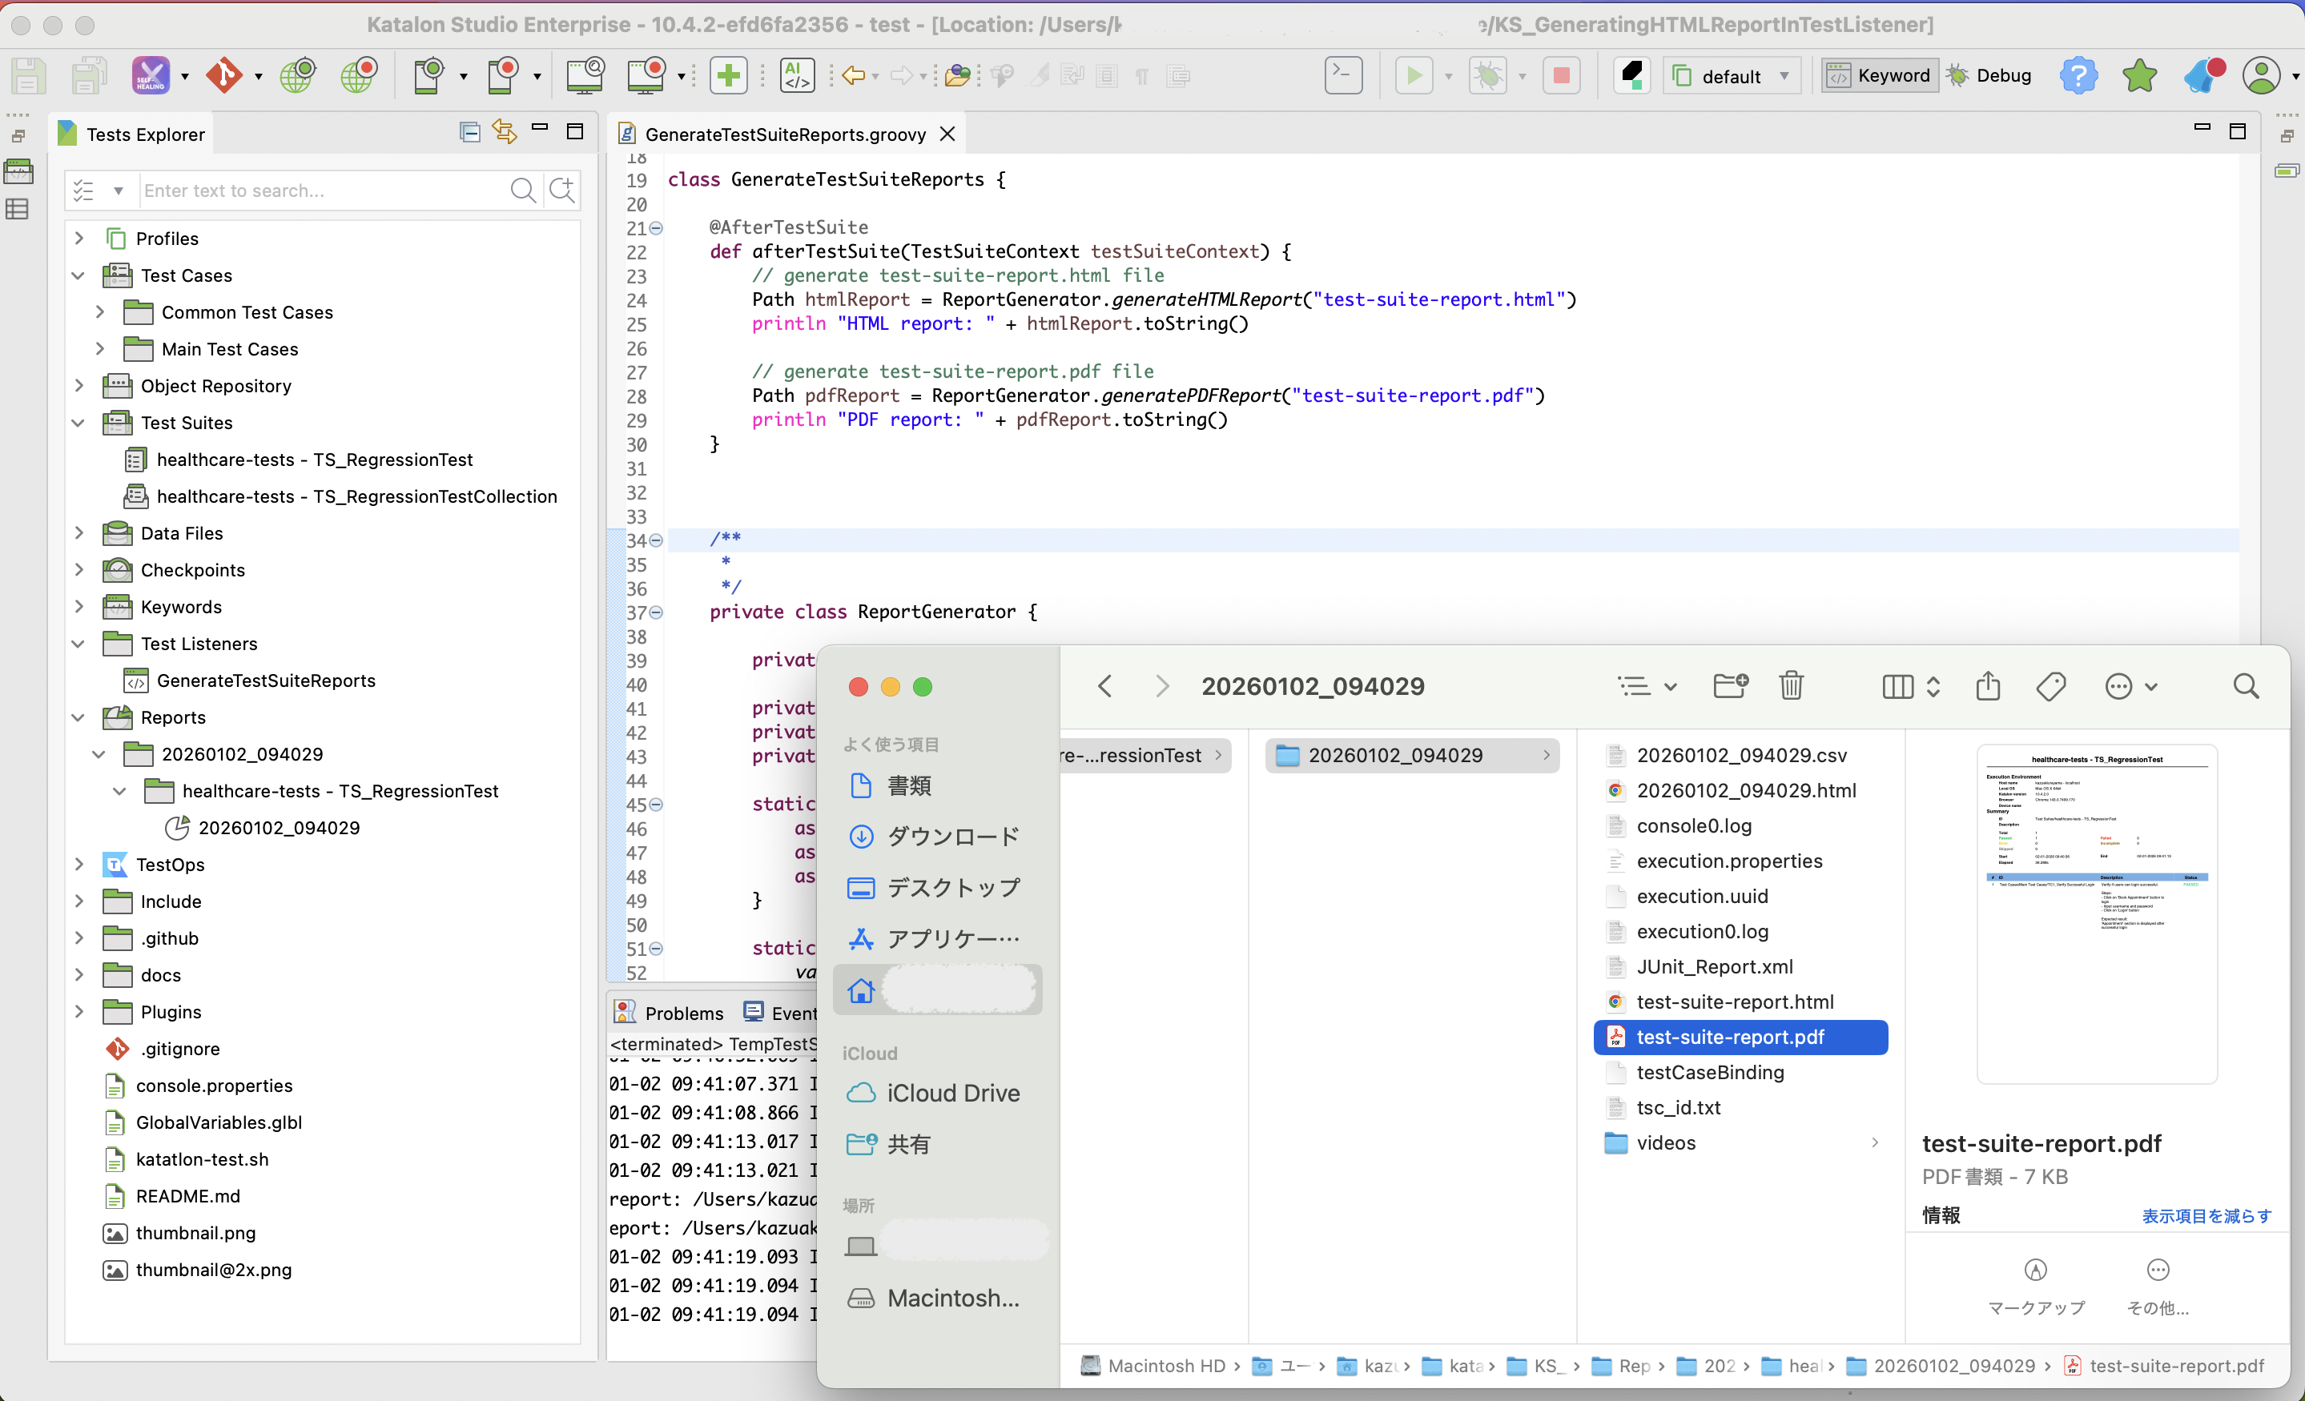Collapse the Test Listeners folder

[x=78, y=644]
